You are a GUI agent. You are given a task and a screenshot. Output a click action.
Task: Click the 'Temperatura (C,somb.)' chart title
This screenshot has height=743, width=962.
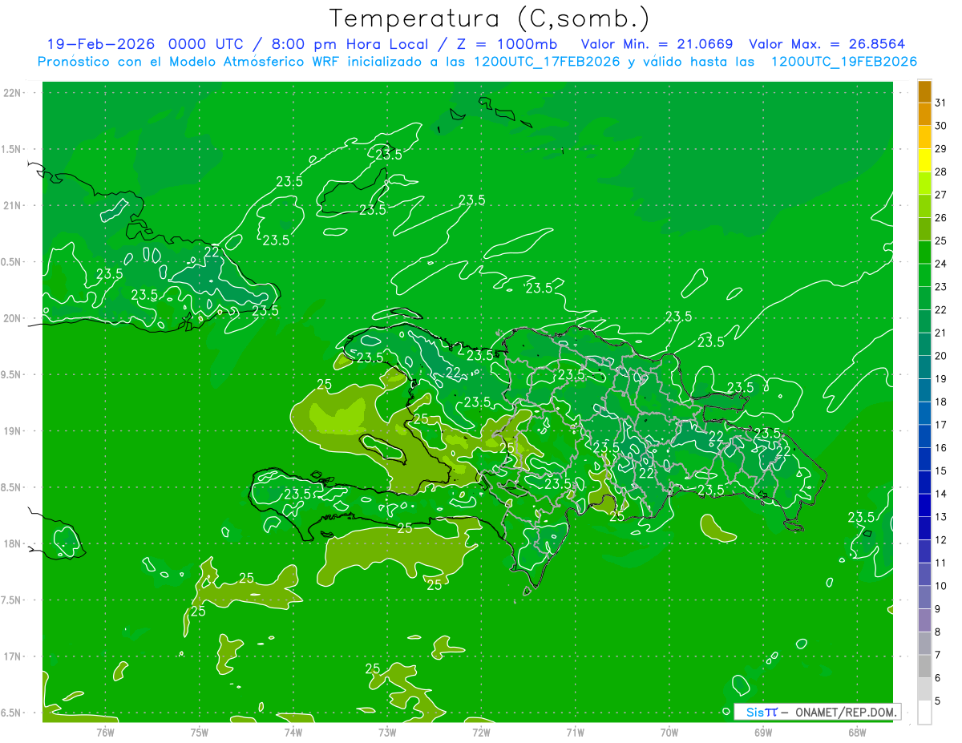[x=490, y=18]
